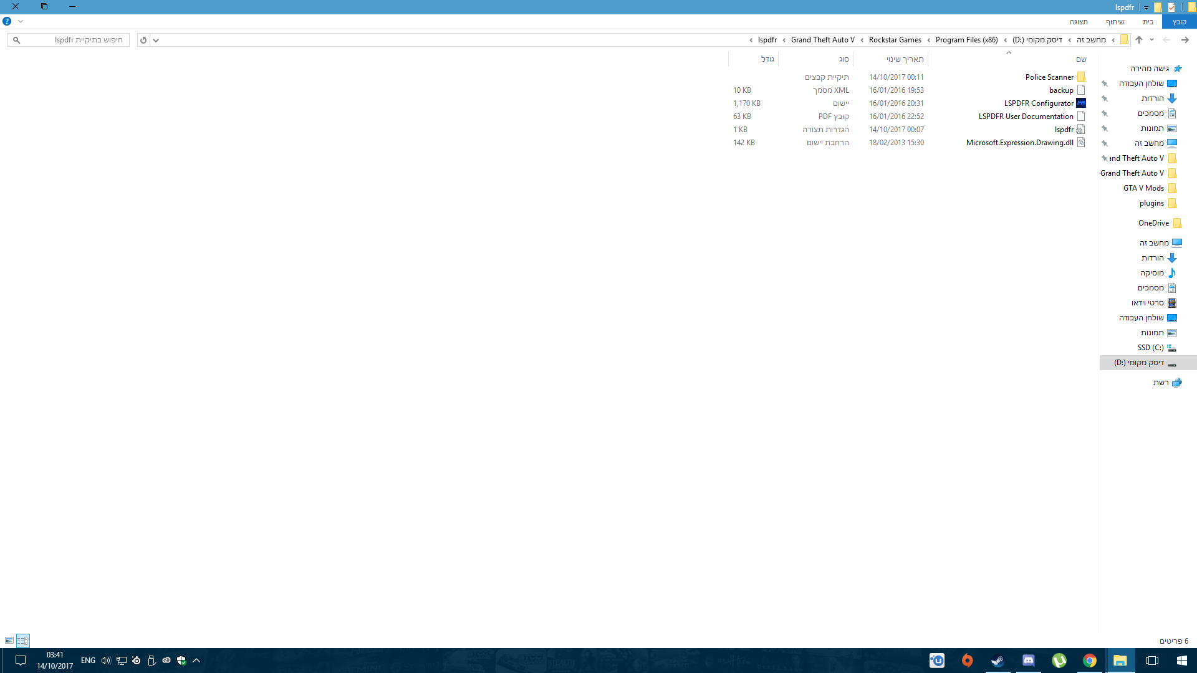Open recent locations dropdown arrow
This screenshot has width=1197, height=673.
1151,40
